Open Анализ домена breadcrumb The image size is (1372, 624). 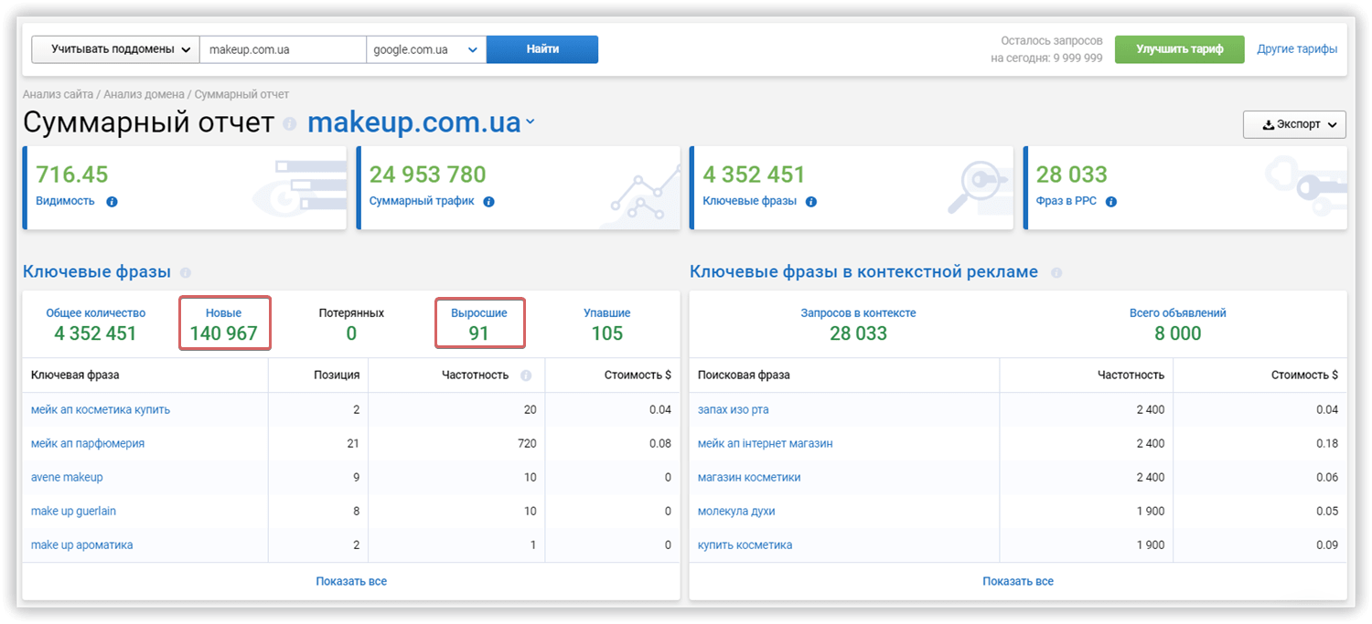click(144, 94)
